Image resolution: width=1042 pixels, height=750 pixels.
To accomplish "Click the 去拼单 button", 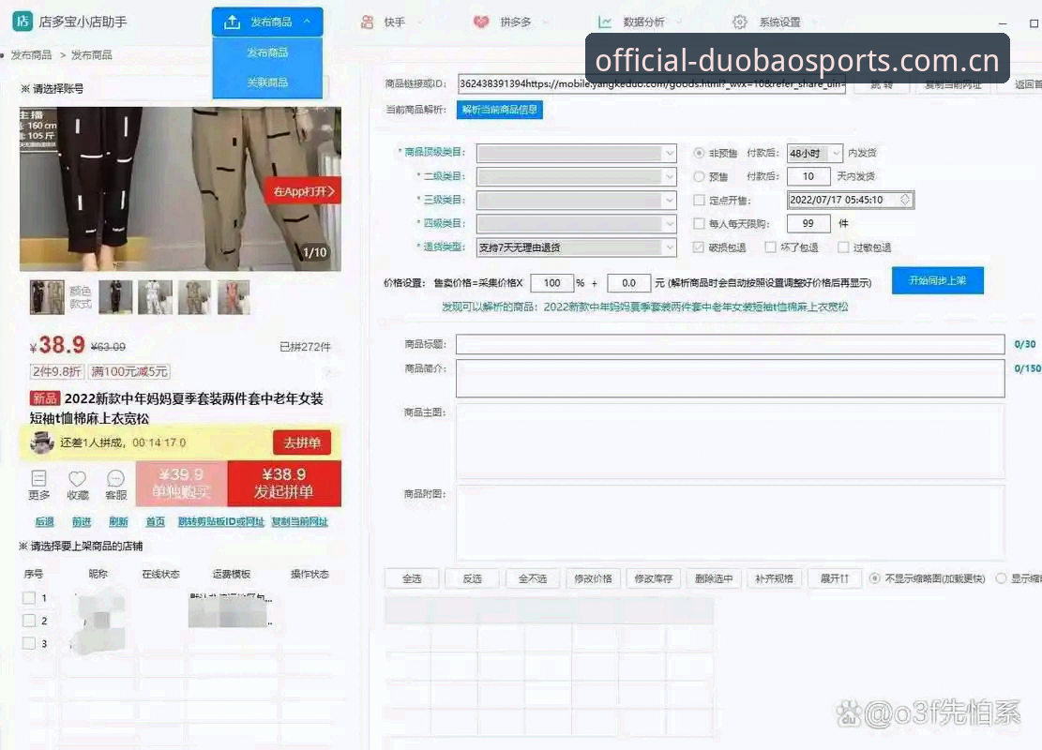I will (x=302, y=442).
